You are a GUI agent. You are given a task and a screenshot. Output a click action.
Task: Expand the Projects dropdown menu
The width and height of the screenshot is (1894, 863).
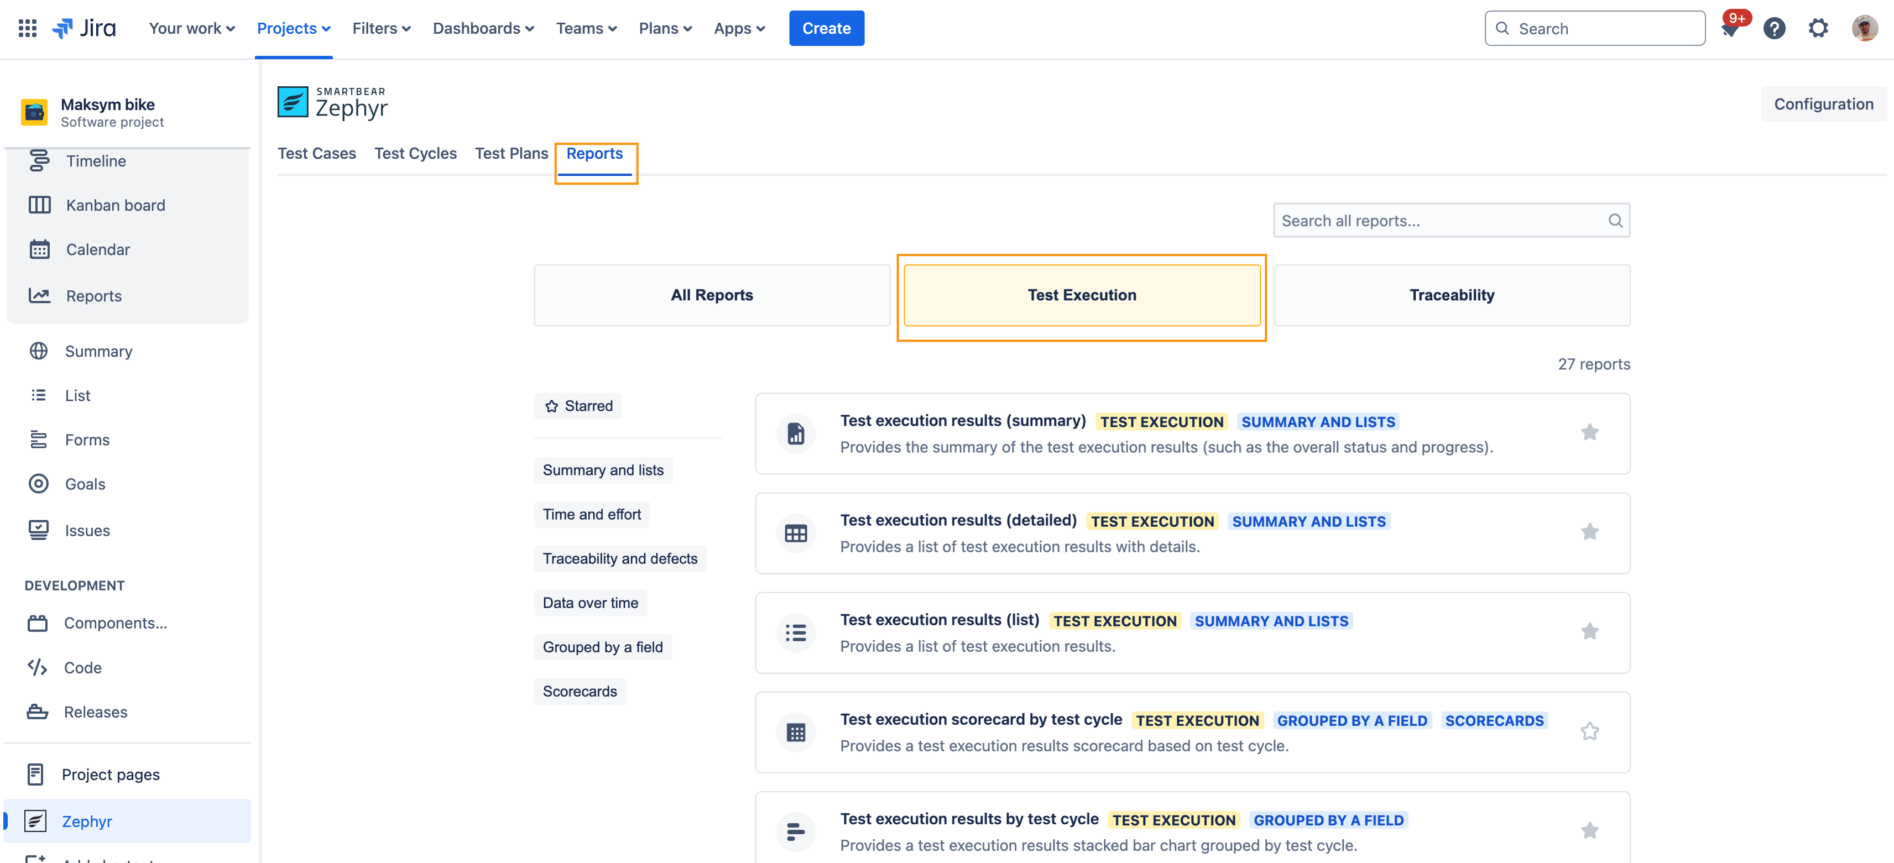click(294, 28)
